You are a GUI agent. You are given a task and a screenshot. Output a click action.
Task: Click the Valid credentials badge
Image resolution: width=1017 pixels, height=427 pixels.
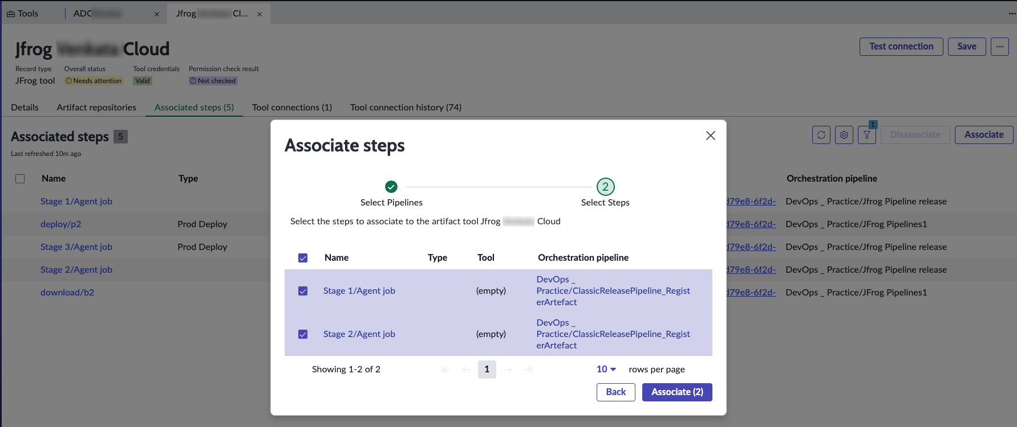(x=143, y=81)
